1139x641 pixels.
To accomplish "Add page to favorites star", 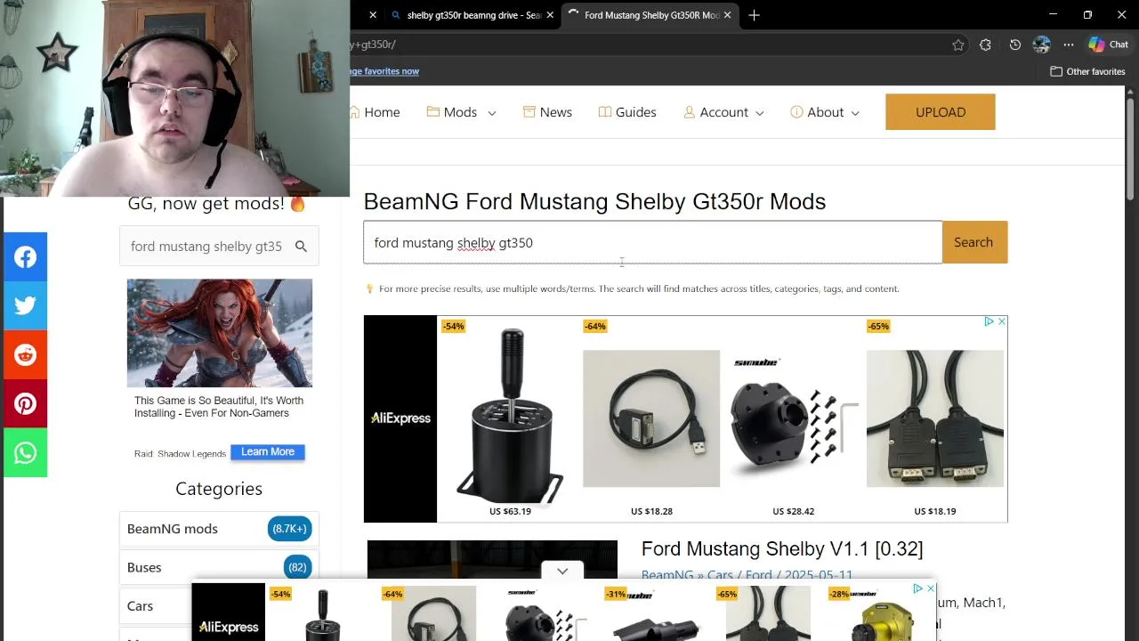I will (x=957, y=45).
